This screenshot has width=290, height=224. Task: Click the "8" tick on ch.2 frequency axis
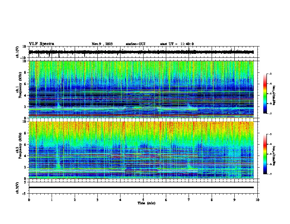point(25,133)
